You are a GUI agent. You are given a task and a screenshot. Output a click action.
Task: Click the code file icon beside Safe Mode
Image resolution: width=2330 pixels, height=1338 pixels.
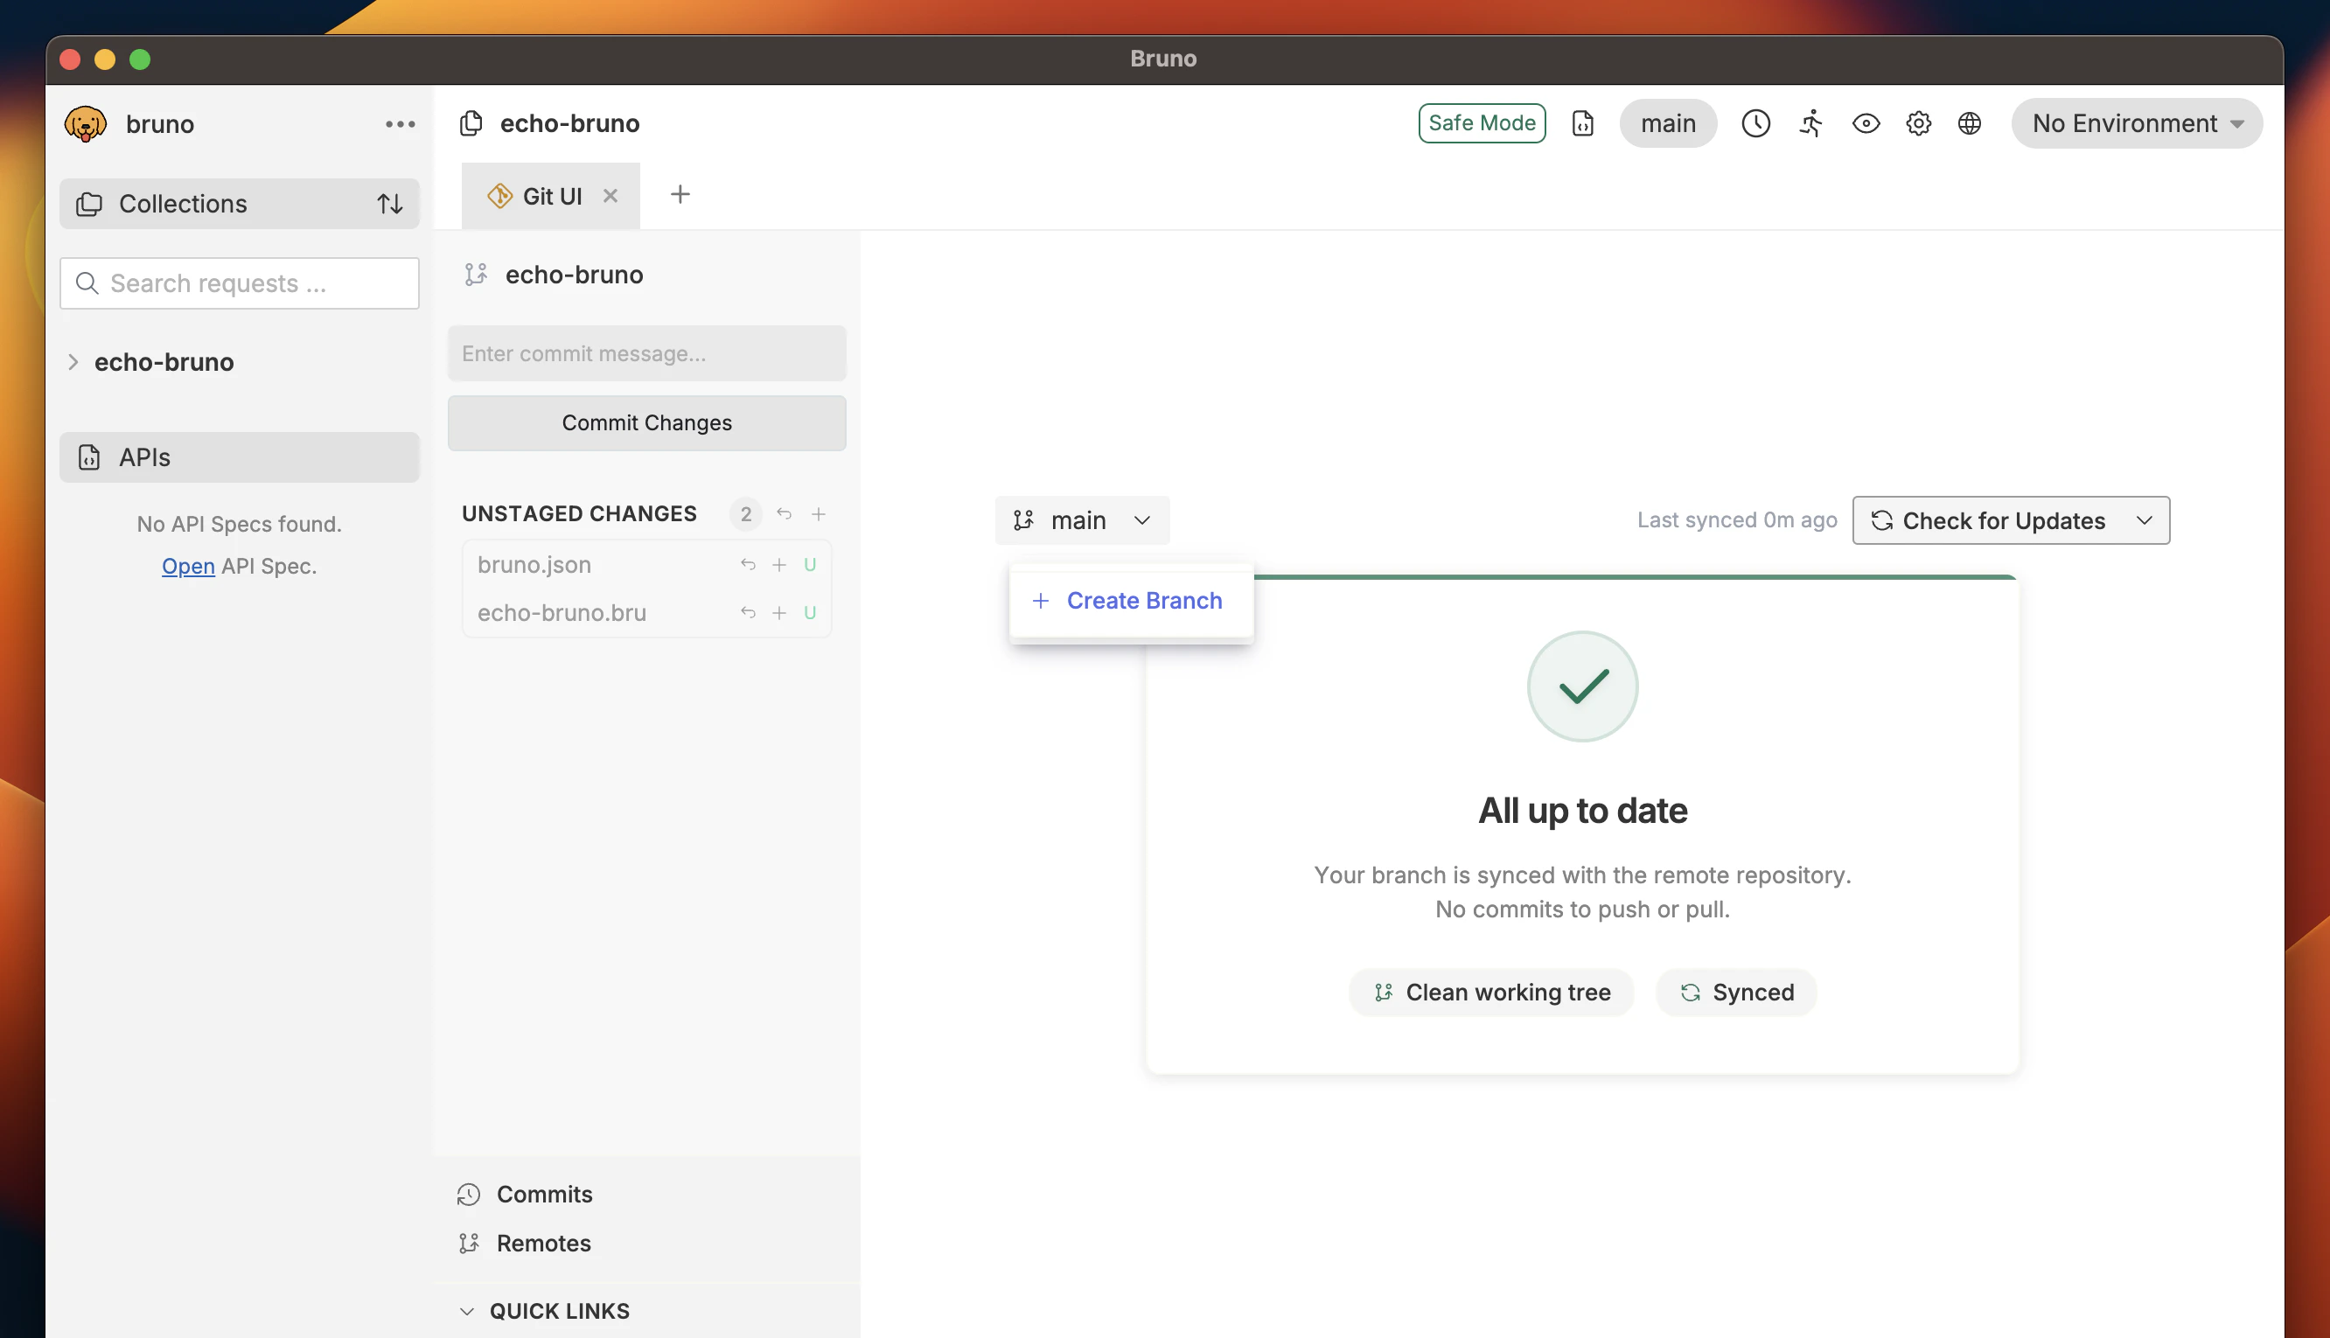coord(1582,123)
